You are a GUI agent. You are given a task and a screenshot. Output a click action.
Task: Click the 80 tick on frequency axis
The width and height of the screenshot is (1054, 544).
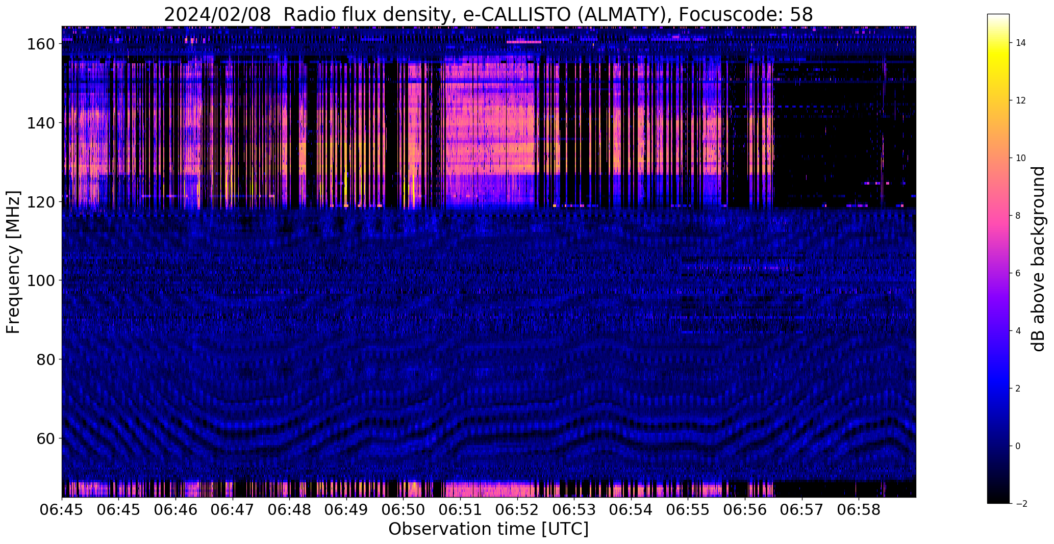click(45, 359)
